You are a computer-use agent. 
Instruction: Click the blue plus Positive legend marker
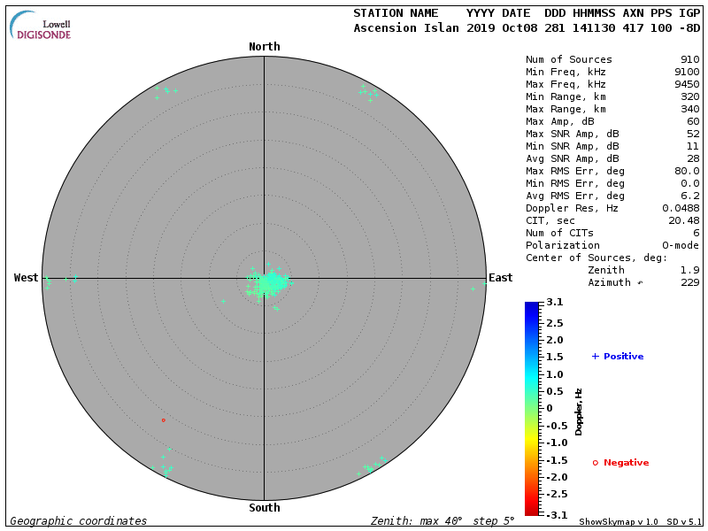595,357
